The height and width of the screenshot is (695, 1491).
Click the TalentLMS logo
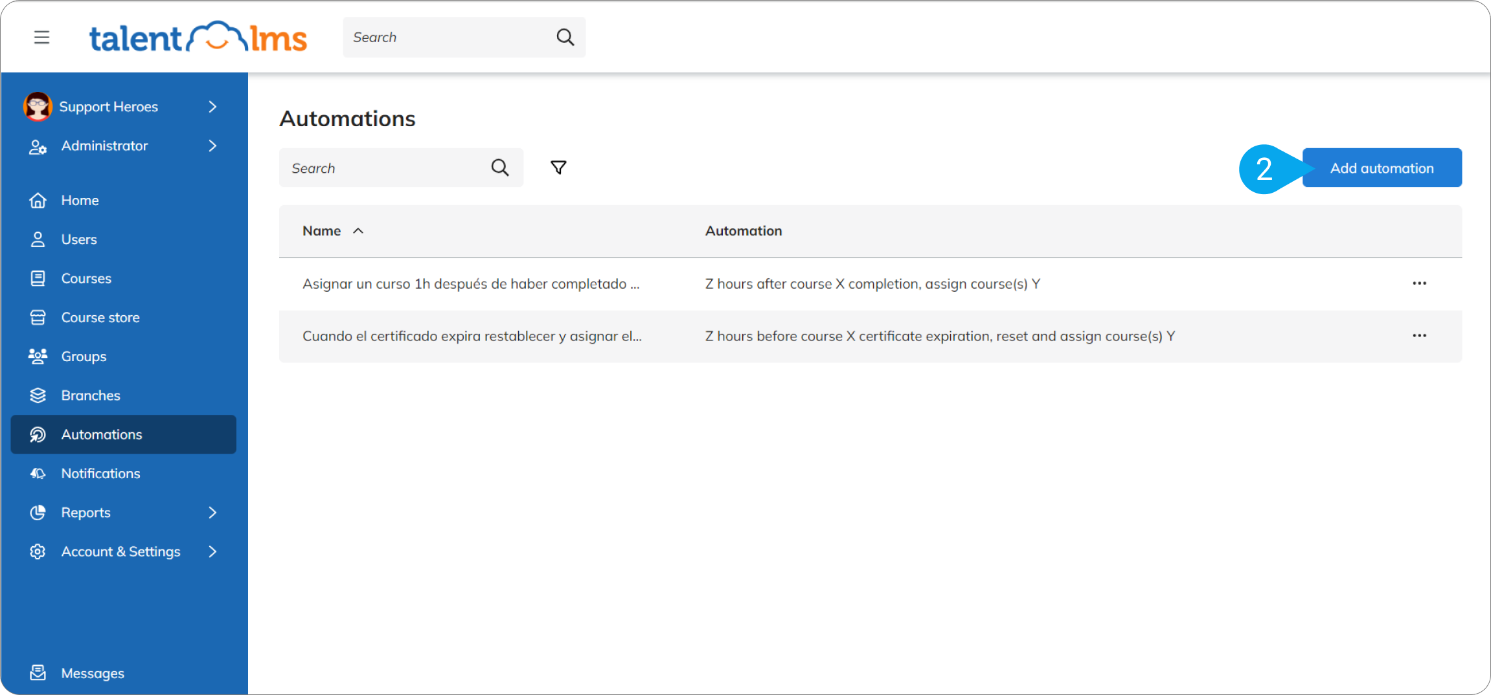click(x=198, y=37)
